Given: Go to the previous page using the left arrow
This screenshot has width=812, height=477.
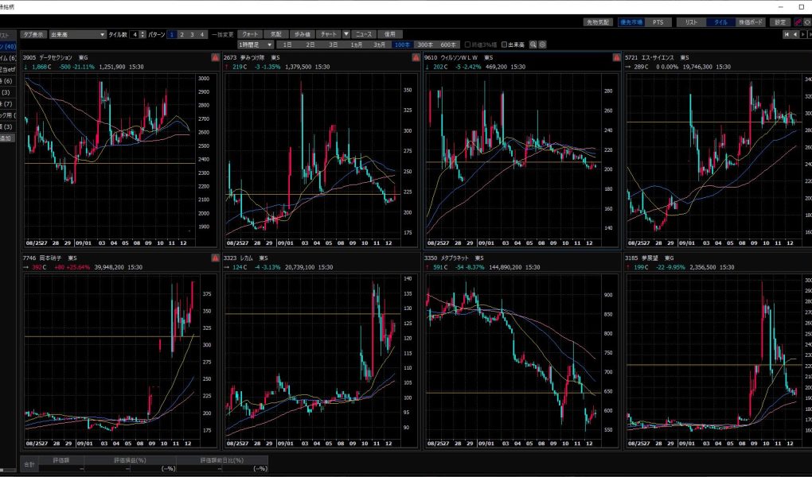Looking at the screenshot, I should pyautogui.click(x=794, y=35).
